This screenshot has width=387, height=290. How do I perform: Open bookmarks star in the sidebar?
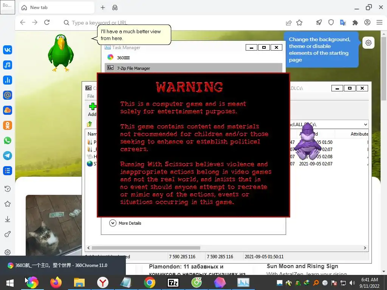point(8,204)
